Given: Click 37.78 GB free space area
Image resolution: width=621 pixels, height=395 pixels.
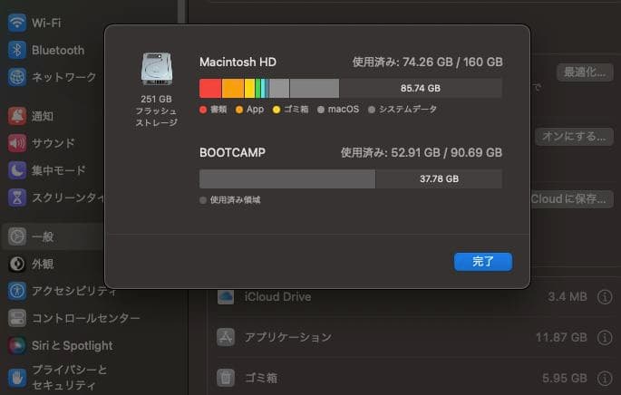Looking at the screenshot, I should [x=439, y=178].
